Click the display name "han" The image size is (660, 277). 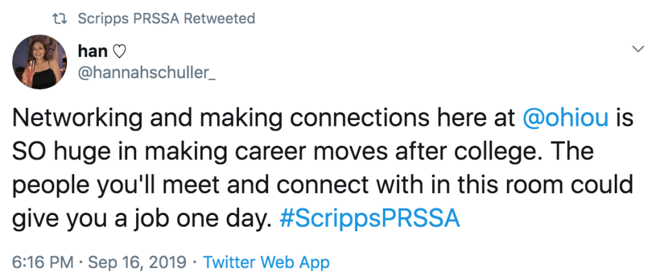pos(92,51)
